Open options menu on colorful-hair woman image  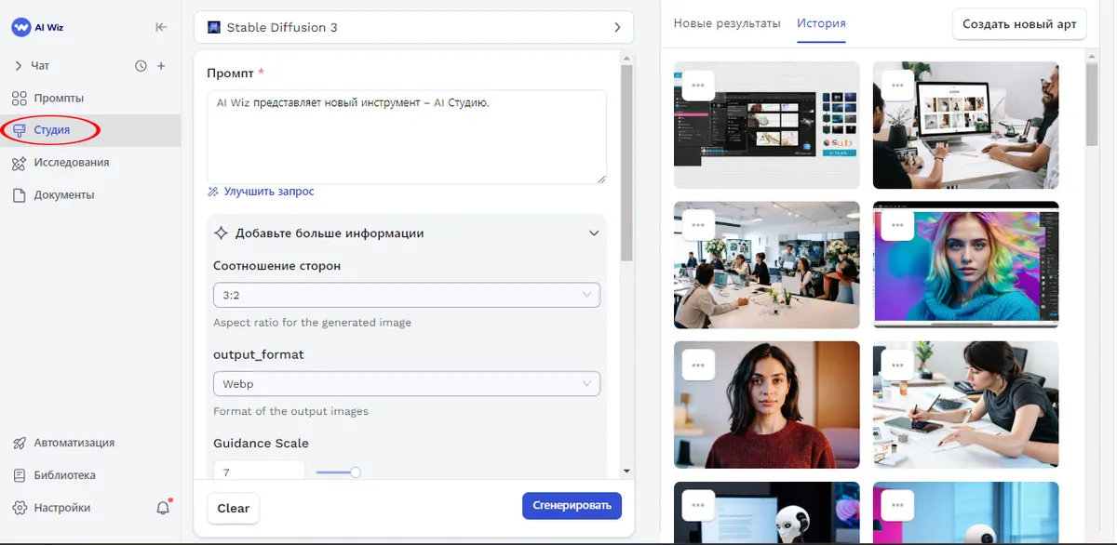(897, 225)
